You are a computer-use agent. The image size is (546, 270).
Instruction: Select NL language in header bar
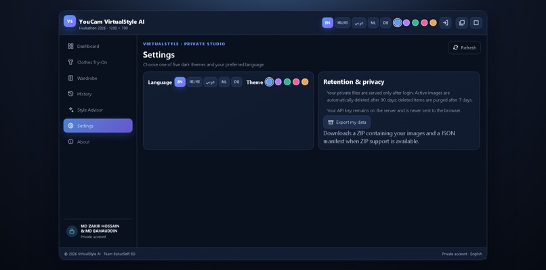(x=373, y=23)
